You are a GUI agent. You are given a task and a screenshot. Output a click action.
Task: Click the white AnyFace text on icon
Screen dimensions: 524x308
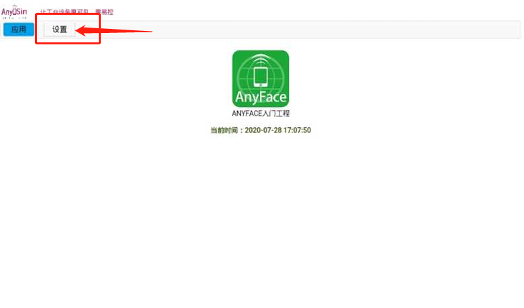(x=261, y=98)
